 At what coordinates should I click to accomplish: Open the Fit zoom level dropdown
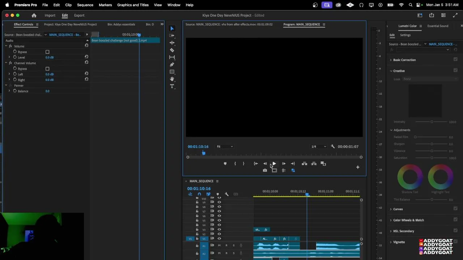click(x=225, y=147)
